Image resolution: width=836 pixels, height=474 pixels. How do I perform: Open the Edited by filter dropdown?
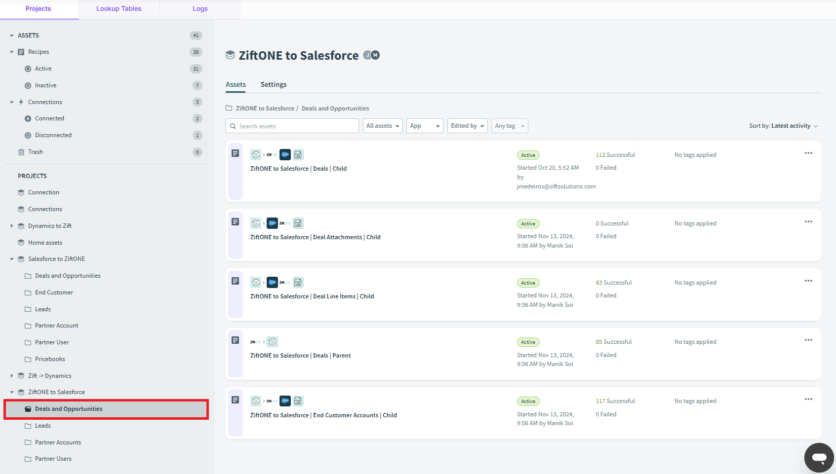(x=467, y=126)
